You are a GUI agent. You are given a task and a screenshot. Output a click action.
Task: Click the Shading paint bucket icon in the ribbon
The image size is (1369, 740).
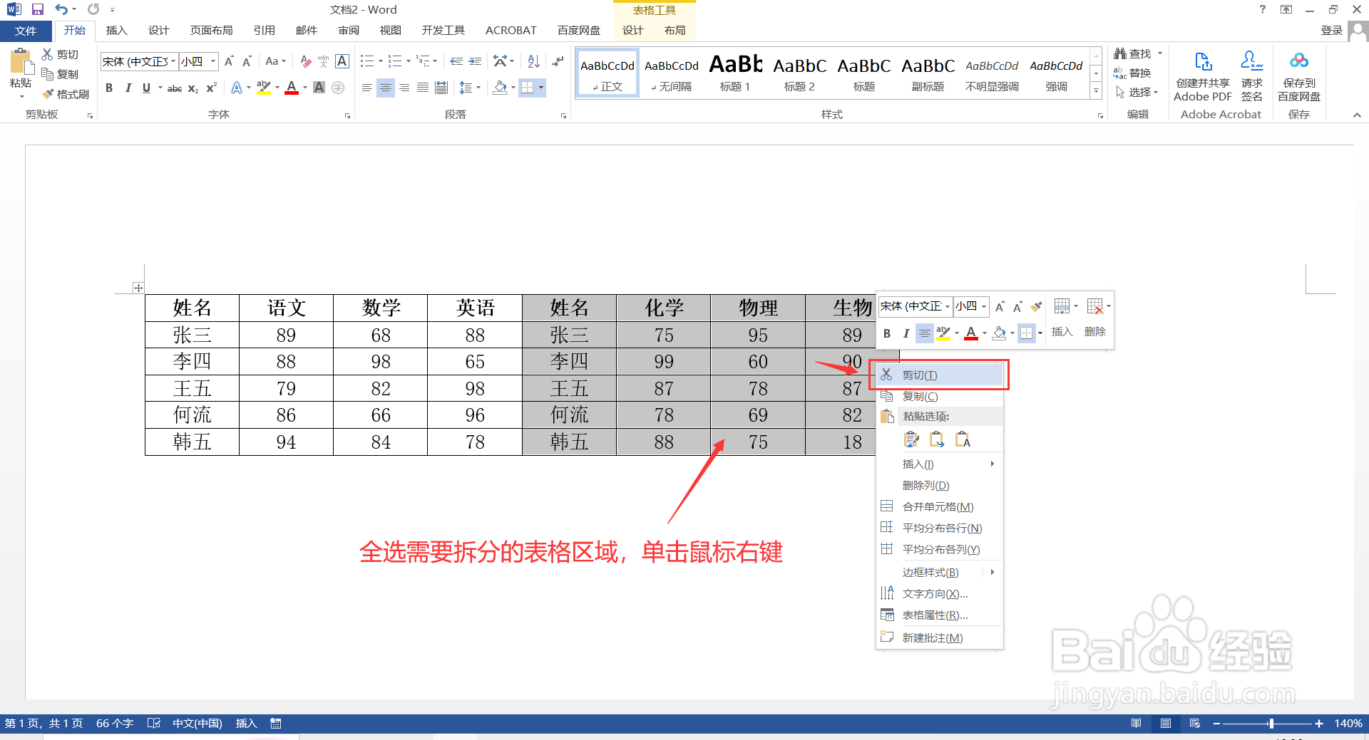point(500,88)
